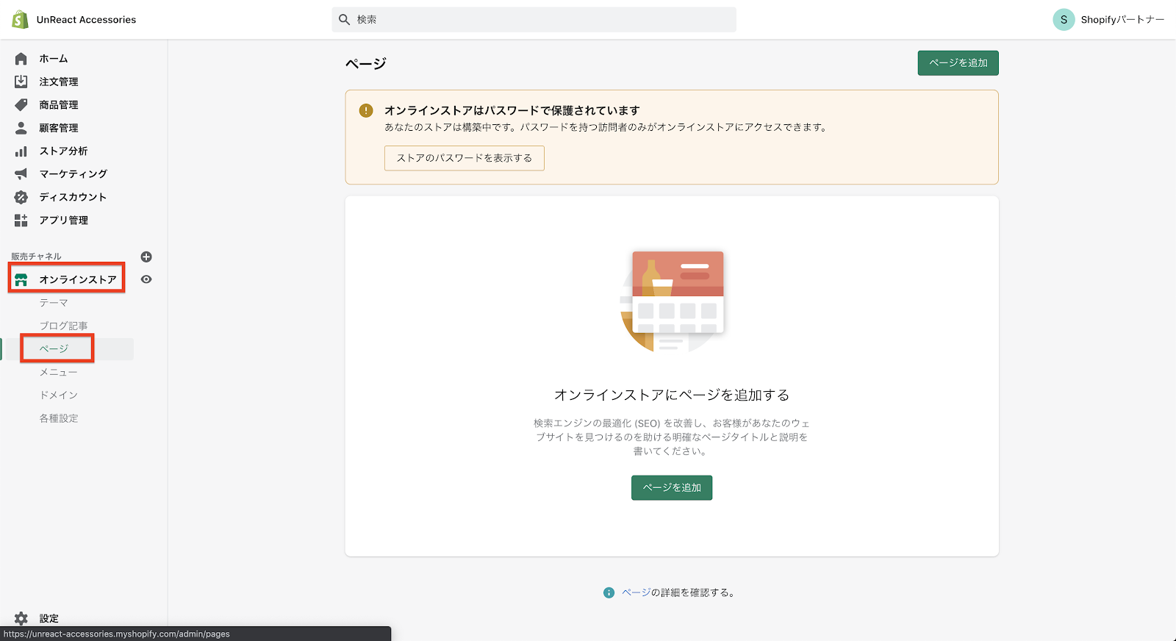Viewport: 1176px width, 641px height.
Task: Add a sales channel with plus icon
Action: coord(146,257)
